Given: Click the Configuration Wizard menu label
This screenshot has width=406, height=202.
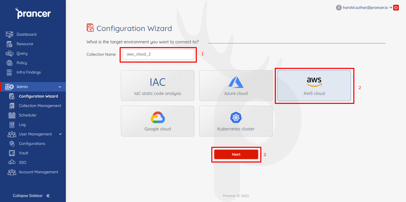Looking at the screenshot, I should tap(38, 96).
